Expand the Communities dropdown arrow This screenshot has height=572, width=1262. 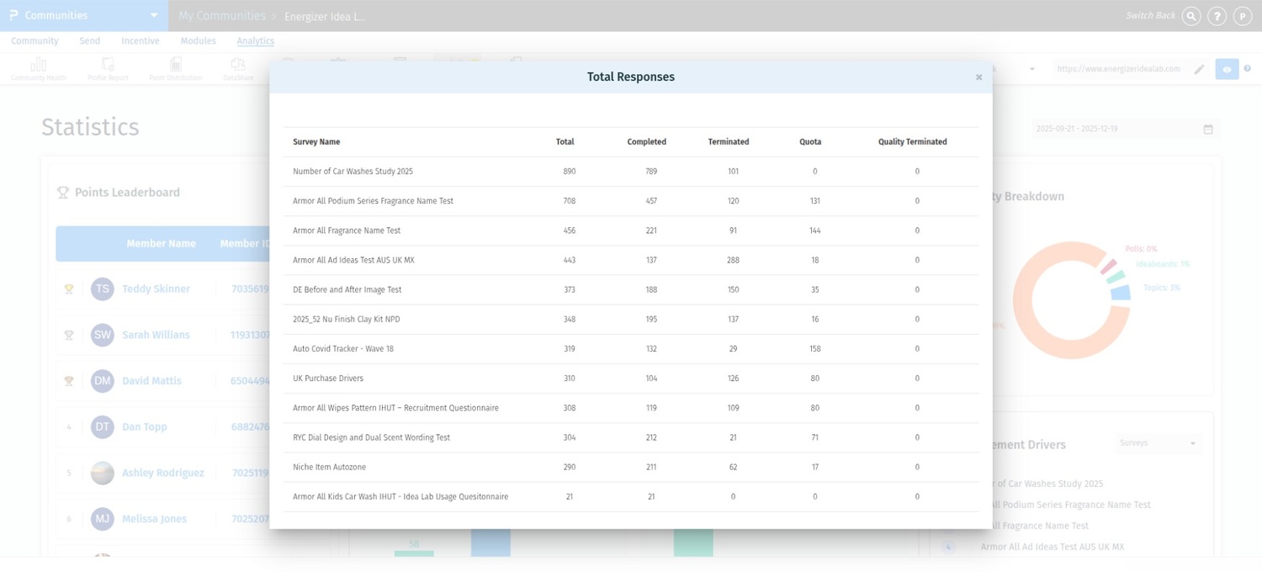[154, 15]
